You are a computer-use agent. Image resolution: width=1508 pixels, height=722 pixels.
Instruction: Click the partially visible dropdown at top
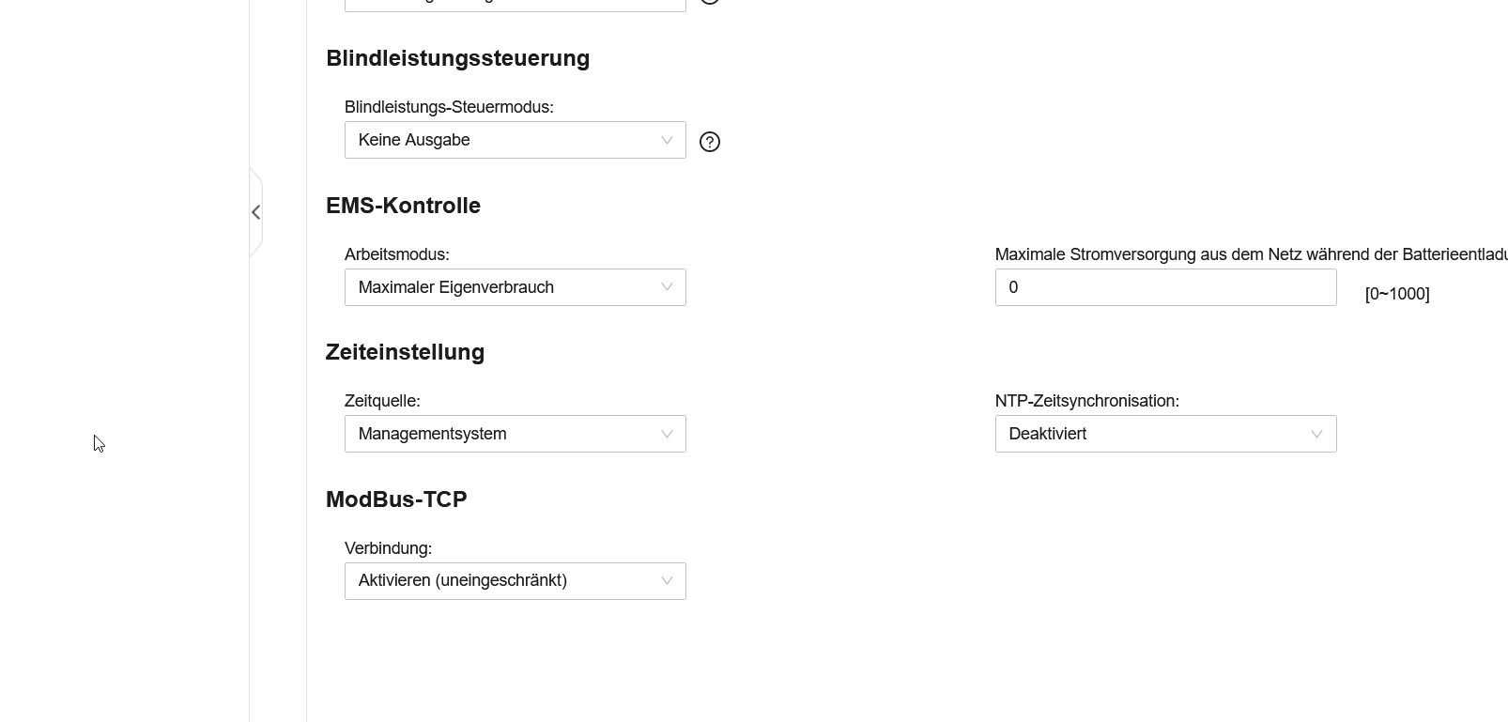click(515, 5)
